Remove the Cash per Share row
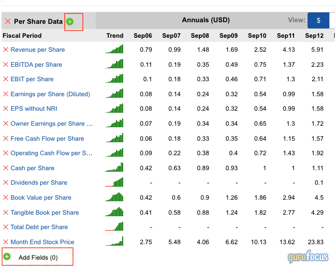335x269 pixels. (x=6, y=168)
